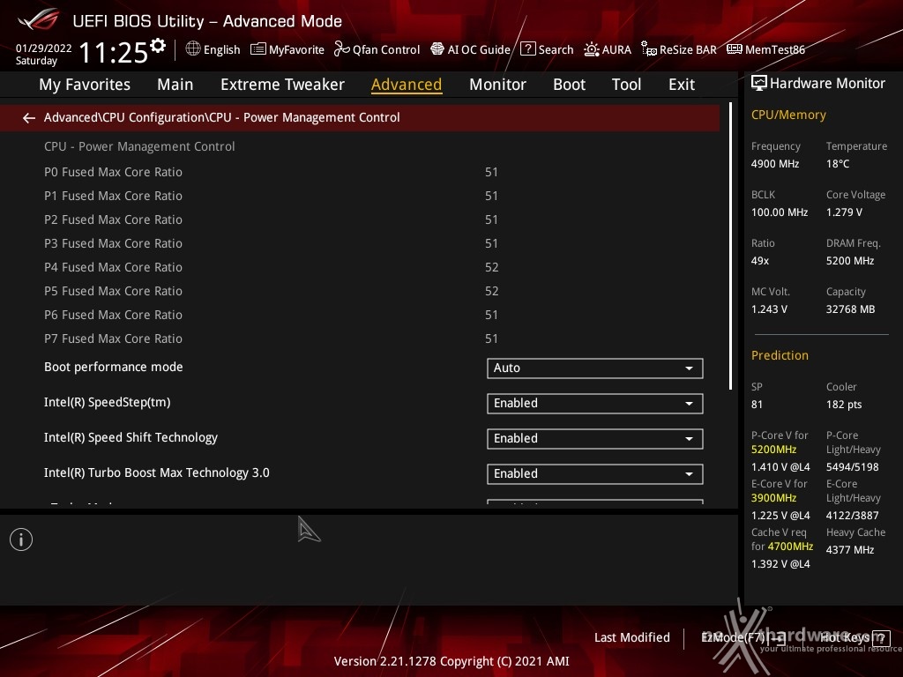This screenshot has width=903, height=677.
Task: Click the Version 2.21.1278 copyright text
Action: coord(451,661)
